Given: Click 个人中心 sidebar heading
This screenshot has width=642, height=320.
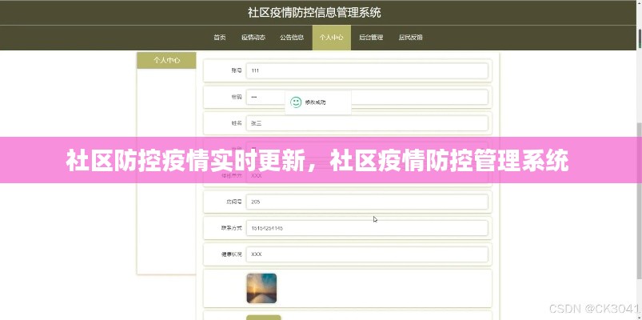Looking at the screenshot, I should coord(166,61).
